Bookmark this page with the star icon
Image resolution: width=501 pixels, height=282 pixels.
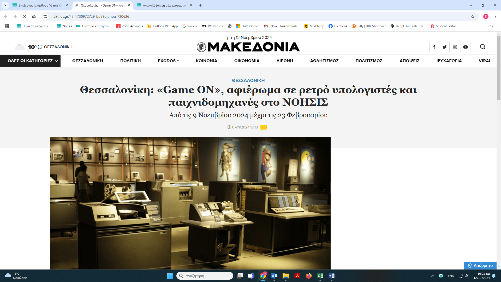[473, 16]
